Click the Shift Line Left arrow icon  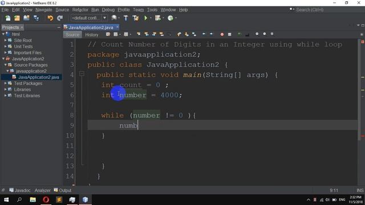click(204, 34)
